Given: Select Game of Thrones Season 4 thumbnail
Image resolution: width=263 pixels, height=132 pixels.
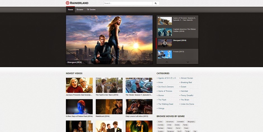Looking at the screenshot, I should (x=165, y=21).
